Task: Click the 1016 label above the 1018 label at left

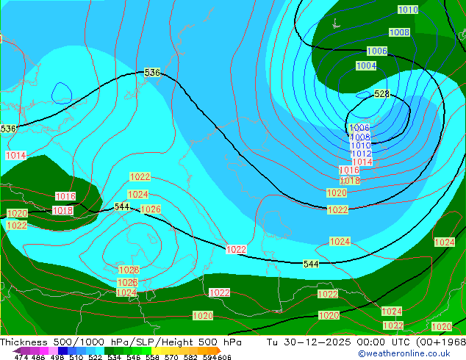Action: 65,196
